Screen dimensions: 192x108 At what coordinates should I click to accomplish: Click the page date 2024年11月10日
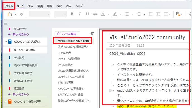120,45
